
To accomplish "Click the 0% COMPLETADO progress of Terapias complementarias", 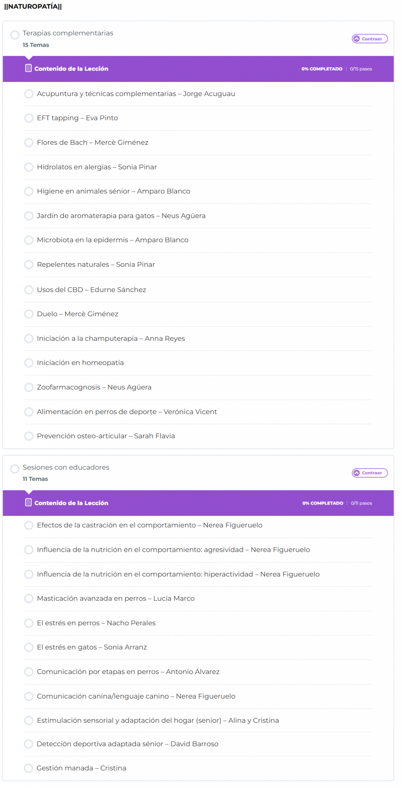I will pyautogui.click(x=322, y=69).
